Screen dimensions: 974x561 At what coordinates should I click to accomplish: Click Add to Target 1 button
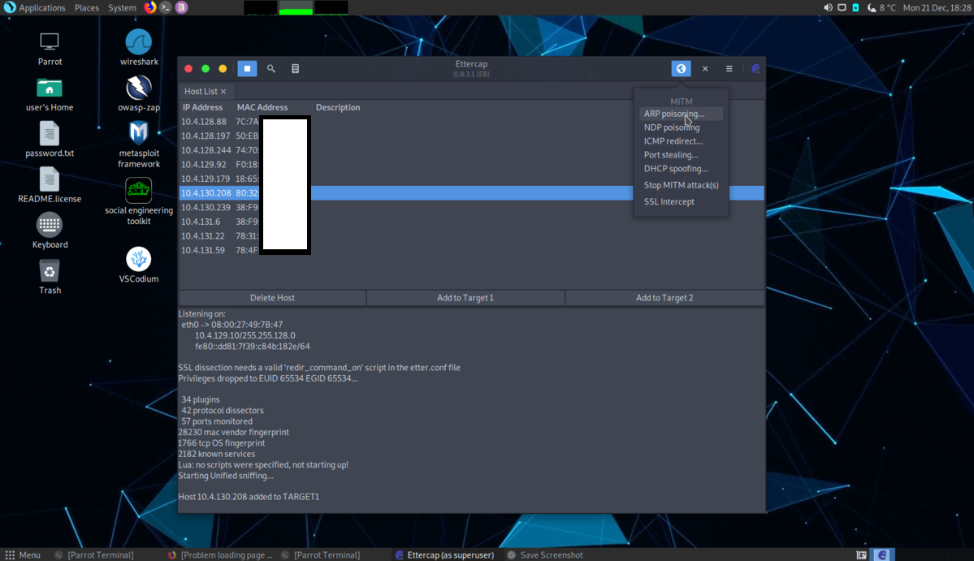click(465, 298)
